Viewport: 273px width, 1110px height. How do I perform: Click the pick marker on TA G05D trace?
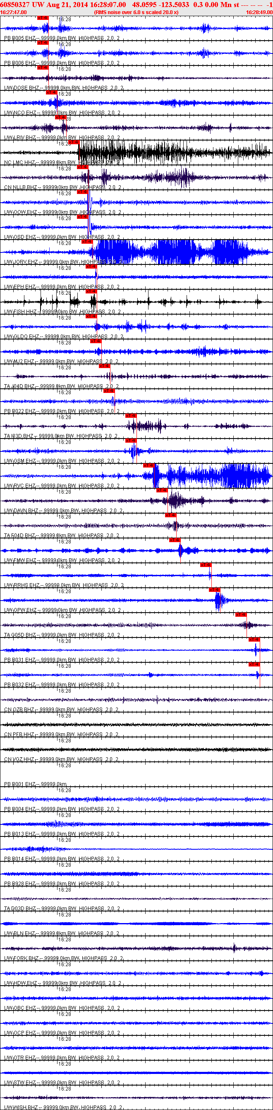[241, 615]
